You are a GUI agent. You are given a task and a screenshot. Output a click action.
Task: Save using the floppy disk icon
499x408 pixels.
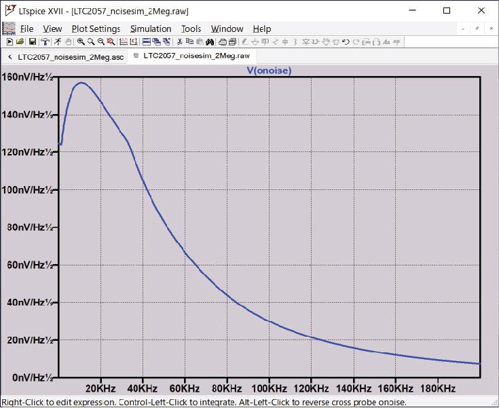[33, 41]
